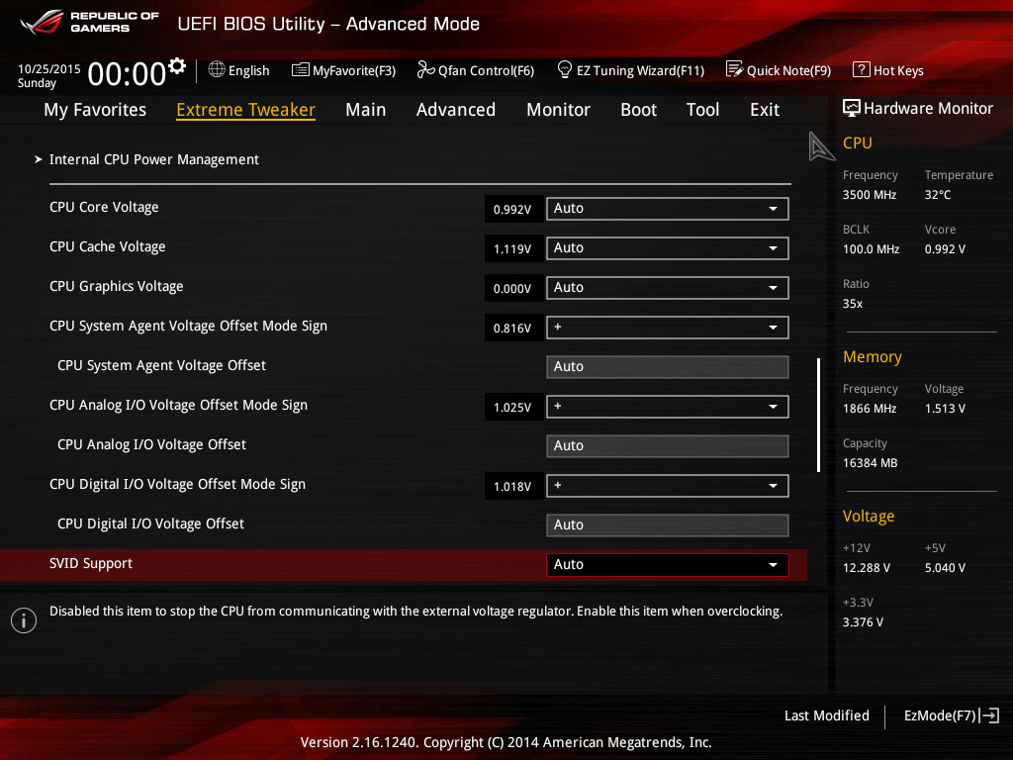Switch to the Monitor tab
This screenshot has width=1013, height=760.
coord(558,110)
